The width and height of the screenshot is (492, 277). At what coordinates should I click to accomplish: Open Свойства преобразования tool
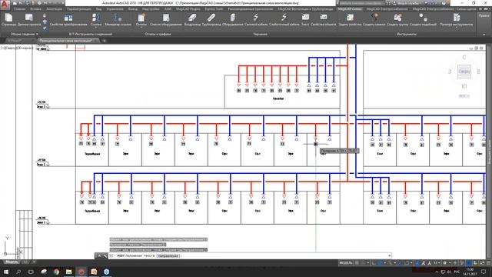[68, 19]
